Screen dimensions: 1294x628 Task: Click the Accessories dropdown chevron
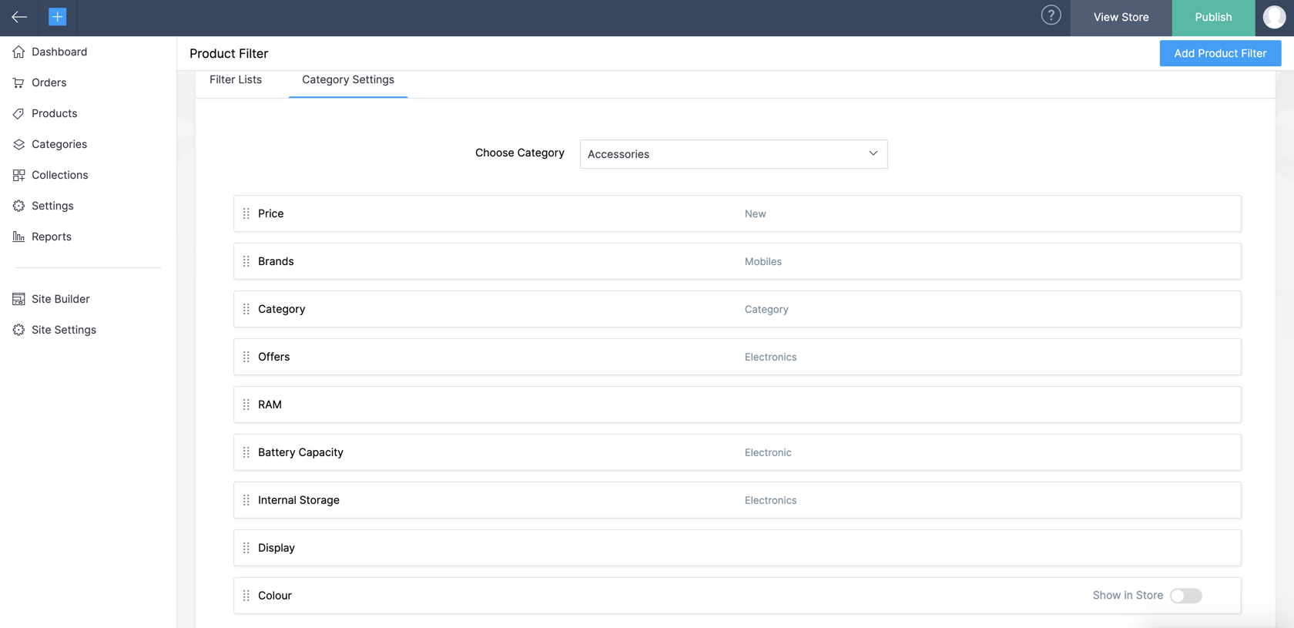tap(873, 153)
